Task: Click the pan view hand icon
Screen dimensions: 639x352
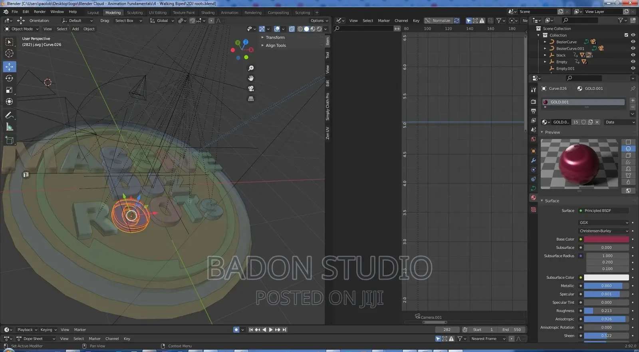Action: point(251,78)
